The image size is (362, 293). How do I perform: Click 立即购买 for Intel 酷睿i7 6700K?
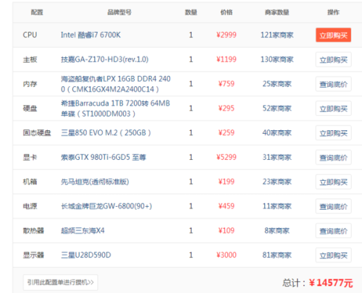(333, 35)
